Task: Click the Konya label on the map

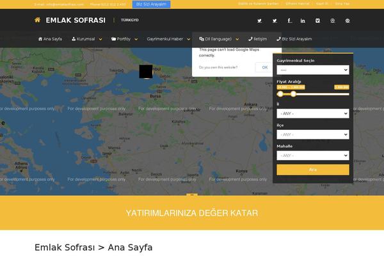Action: [x=241, y=171]
